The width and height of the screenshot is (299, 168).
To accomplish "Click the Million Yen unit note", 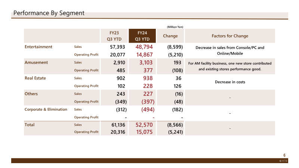I will [x=175, y=27].
